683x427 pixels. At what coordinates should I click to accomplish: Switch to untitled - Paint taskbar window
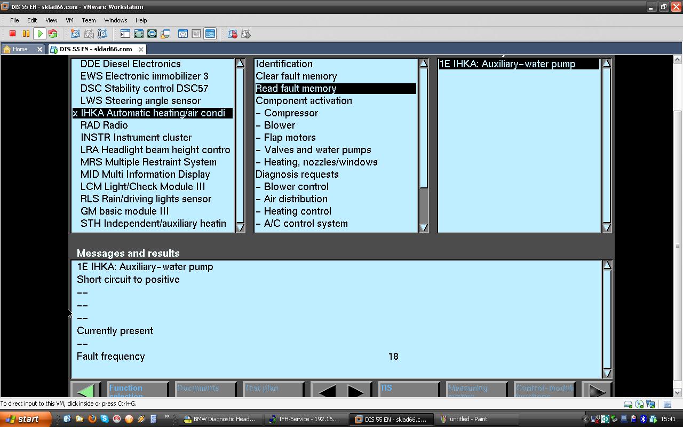477,419
